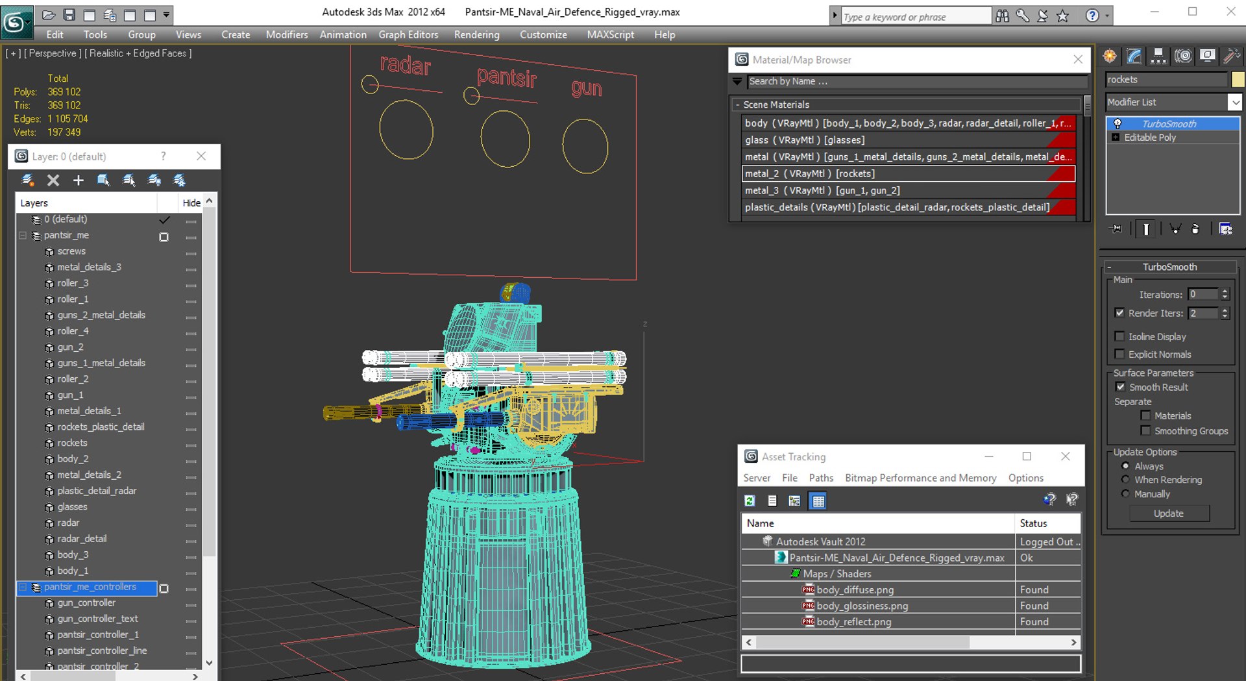The image size is (1246, 681).
Task: Check Separate by Materials checkbox
Action: pos(1145,415)
